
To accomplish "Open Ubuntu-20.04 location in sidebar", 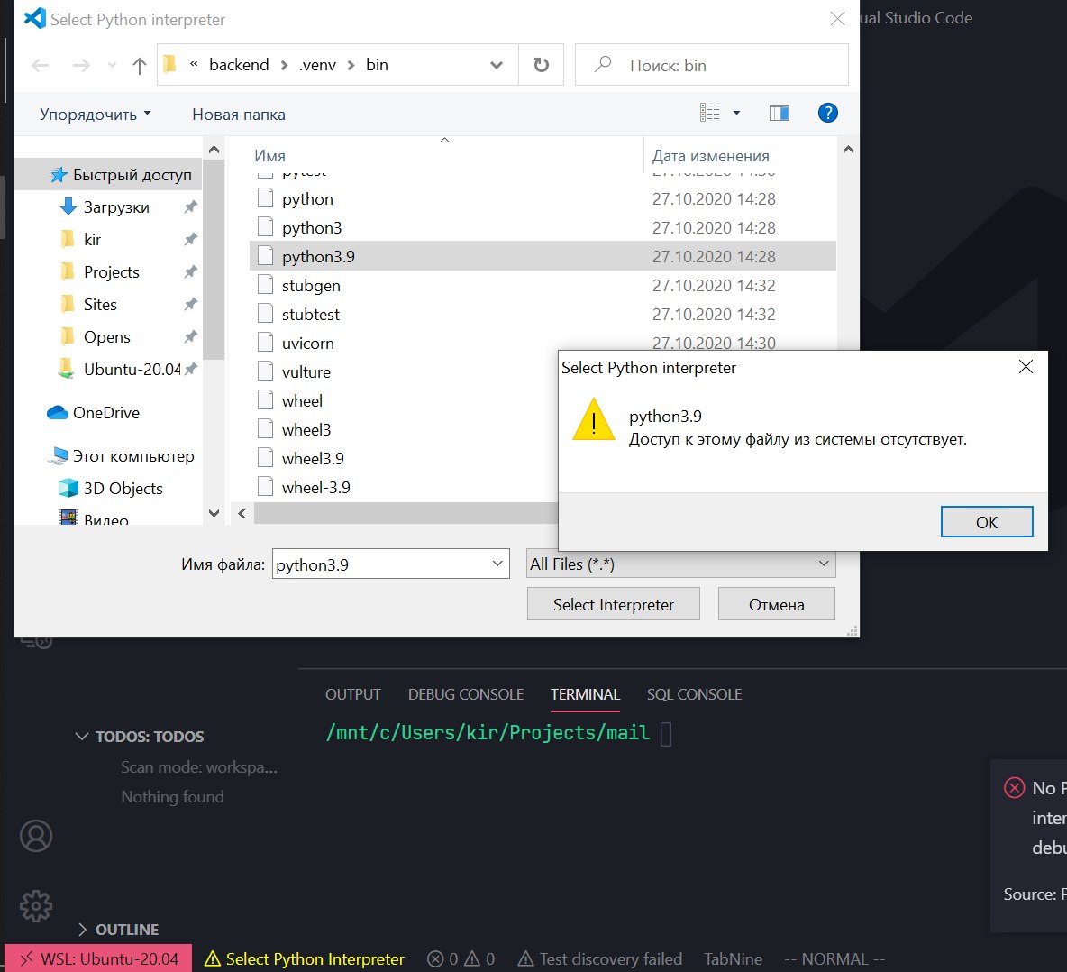I will pos(132,369).
